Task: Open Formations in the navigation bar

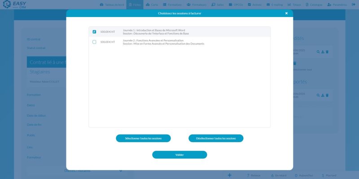Action: [172, 4]
